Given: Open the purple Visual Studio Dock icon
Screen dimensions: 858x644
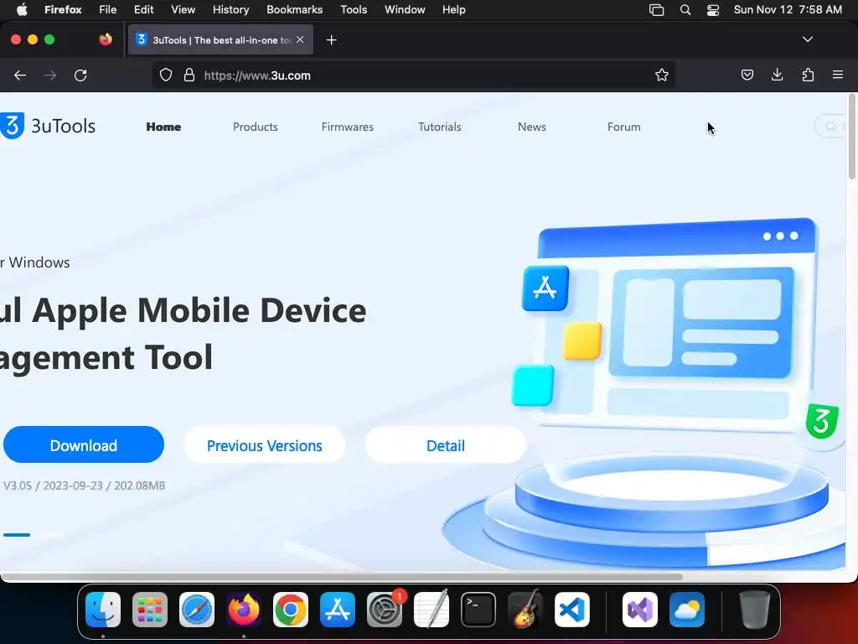Looking at the screenshot, I should tap(640, 609).
